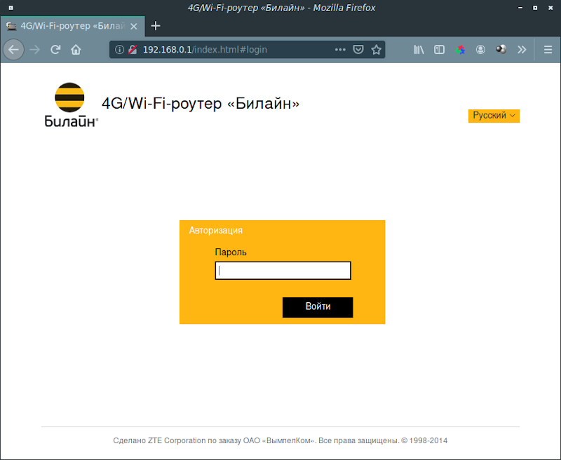The height and width of the screenshot is (460, 561).
Task: Open the Firefox Library icon
Action: (x=419, y=50)
